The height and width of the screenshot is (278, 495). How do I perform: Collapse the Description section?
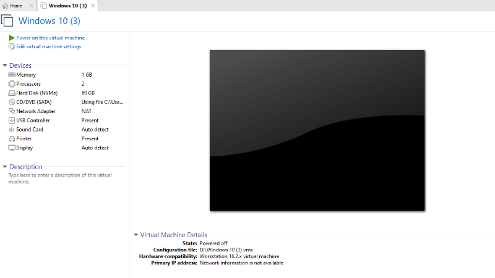(5, 167)
